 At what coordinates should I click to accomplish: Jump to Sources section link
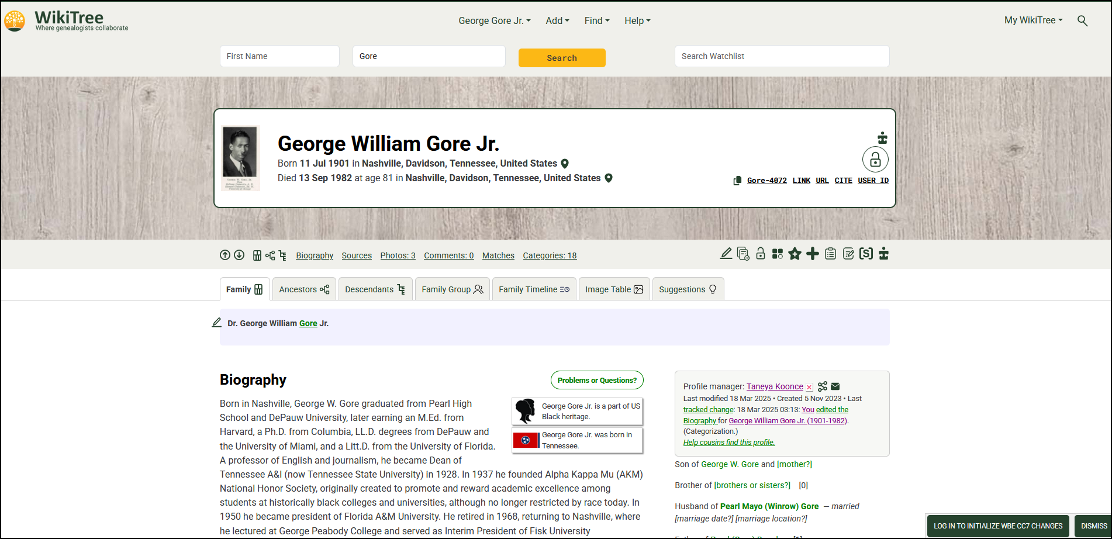pyautogui.click(x=357, y=255)
